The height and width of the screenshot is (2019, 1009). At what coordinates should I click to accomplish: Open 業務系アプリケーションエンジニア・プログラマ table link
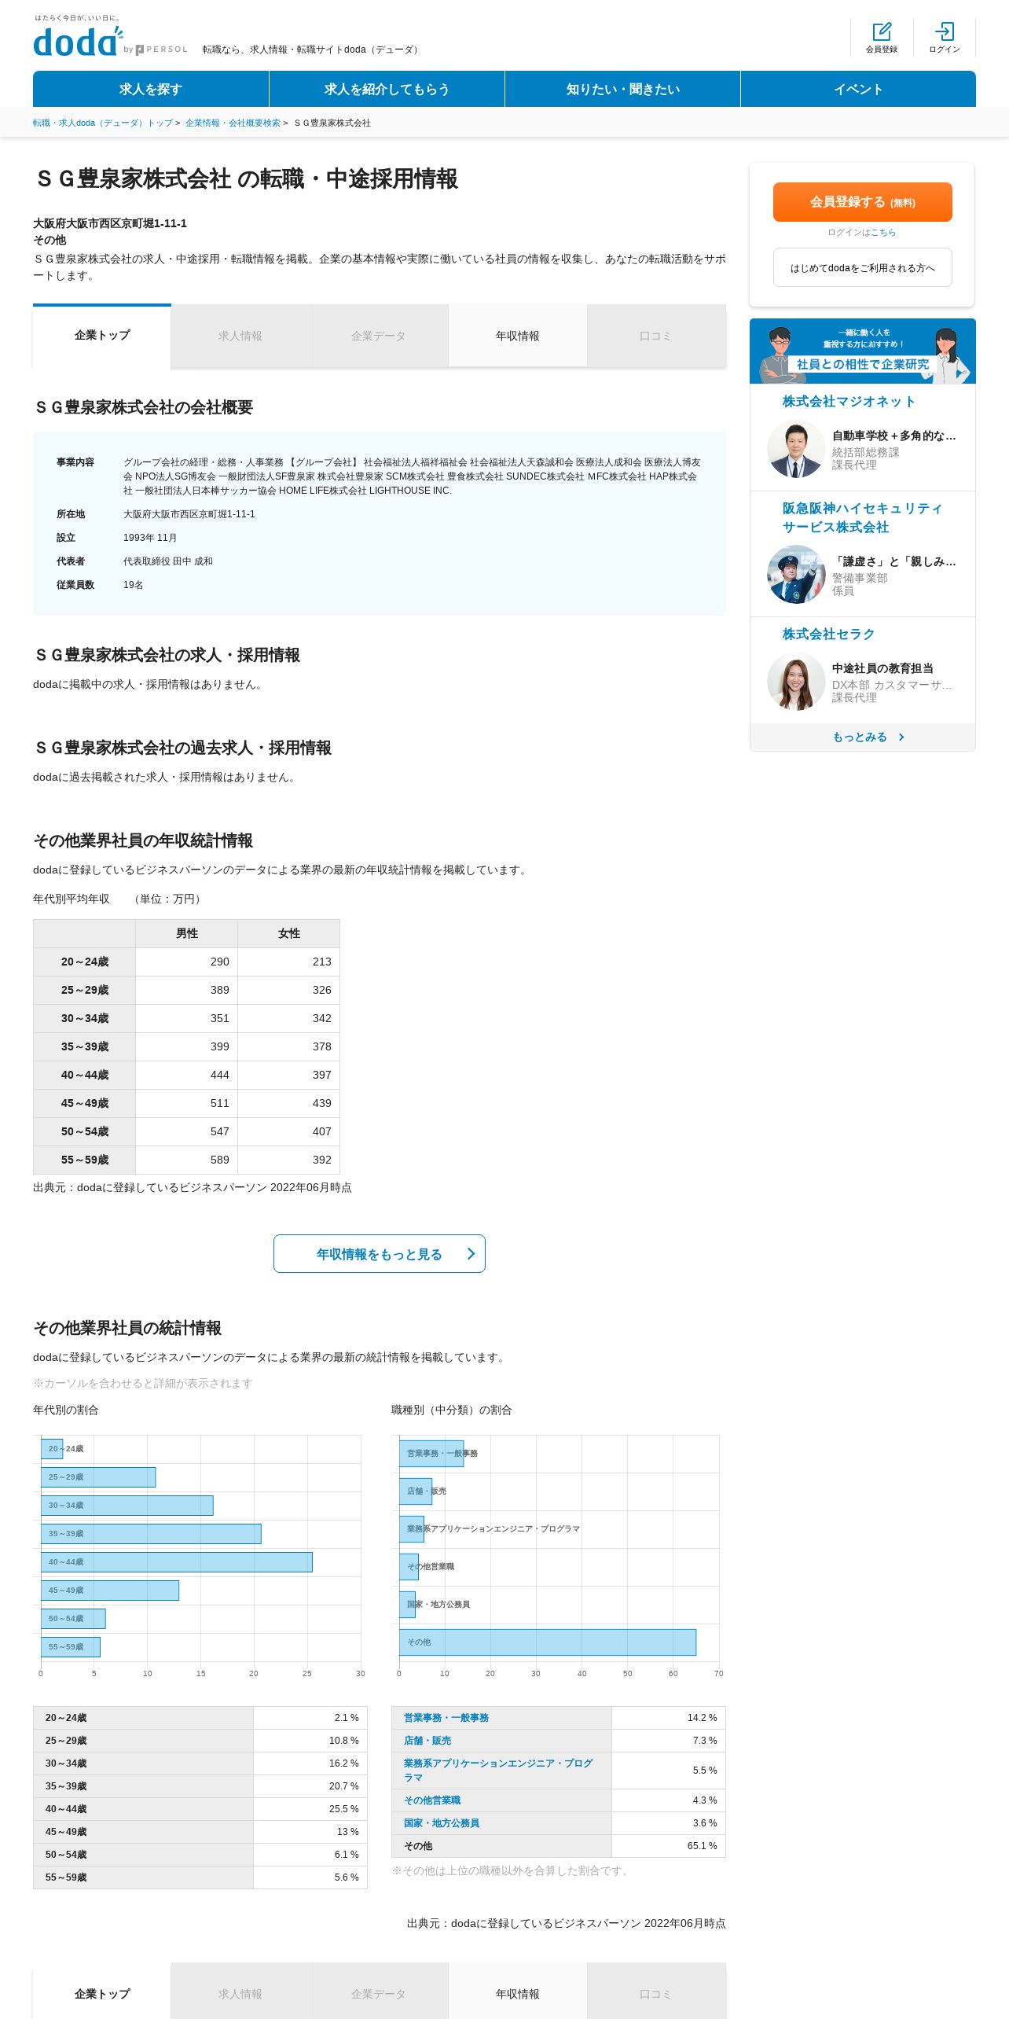pyautogui.click(x=498, y=1771)
